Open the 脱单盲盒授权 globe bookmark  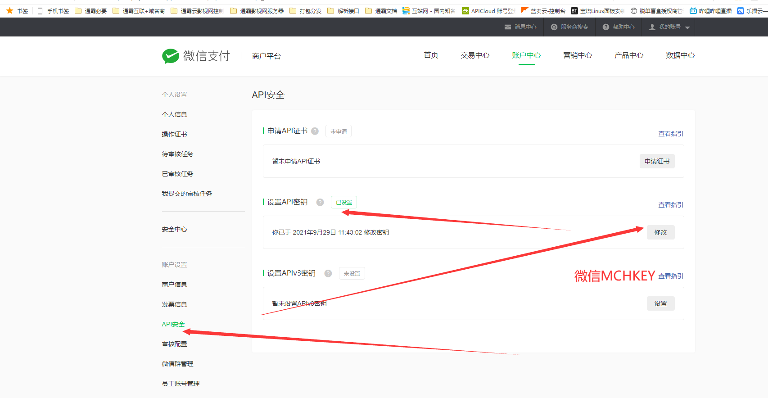pyautogui.click(x=656, y=11)
